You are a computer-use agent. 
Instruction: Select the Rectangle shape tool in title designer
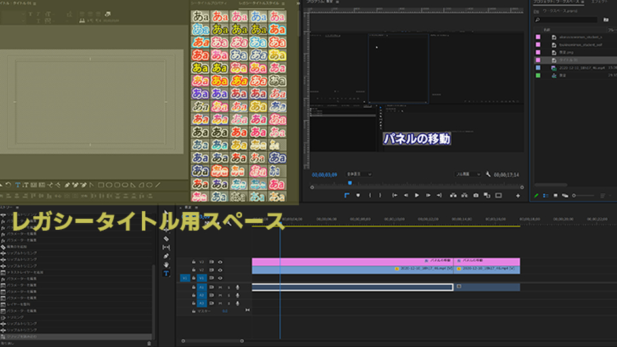[x=100, y=185]
